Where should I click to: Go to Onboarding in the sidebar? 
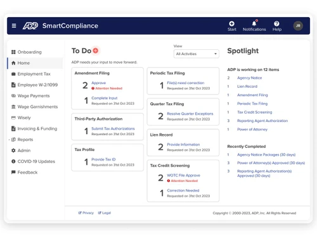[x=29, y=52]
